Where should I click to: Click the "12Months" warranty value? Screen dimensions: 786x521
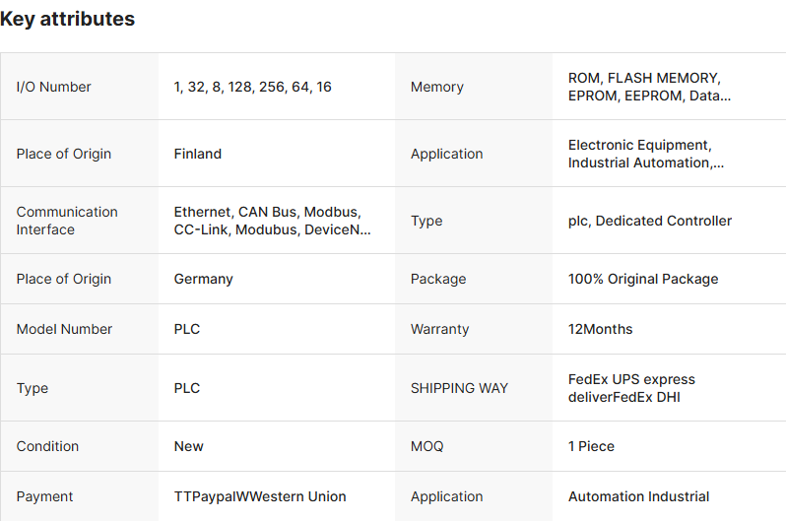point(601,329)
